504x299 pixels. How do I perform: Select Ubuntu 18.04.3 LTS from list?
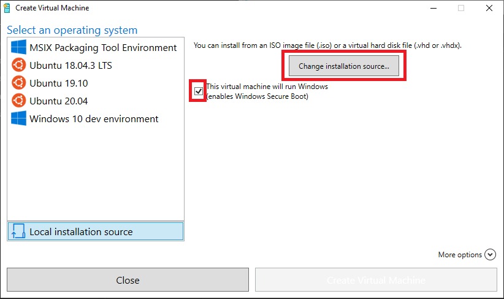pyautogui.click(x=71, y=66)
